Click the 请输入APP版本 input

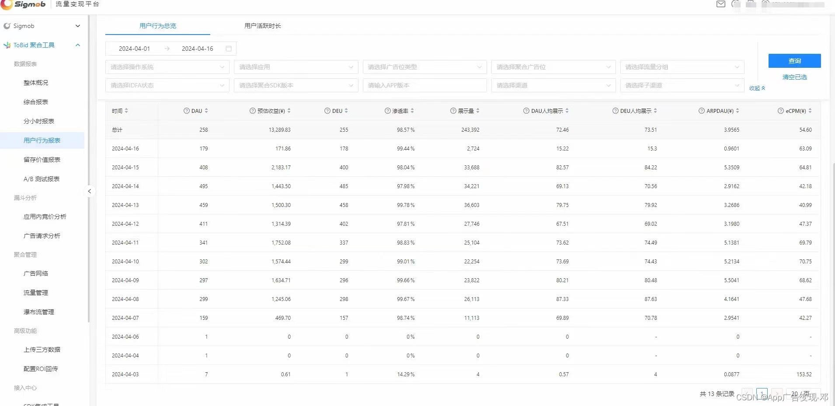[x=424, y=85]
